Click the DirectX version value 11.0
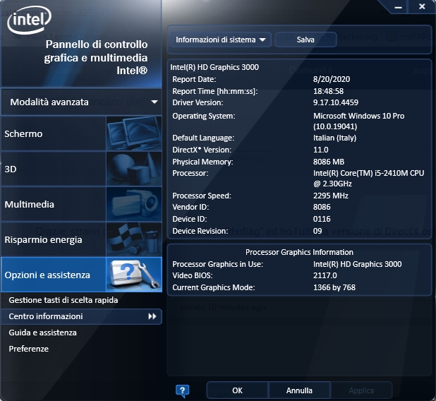The width and height of the screenshot is (436, 401). point(320,150)
